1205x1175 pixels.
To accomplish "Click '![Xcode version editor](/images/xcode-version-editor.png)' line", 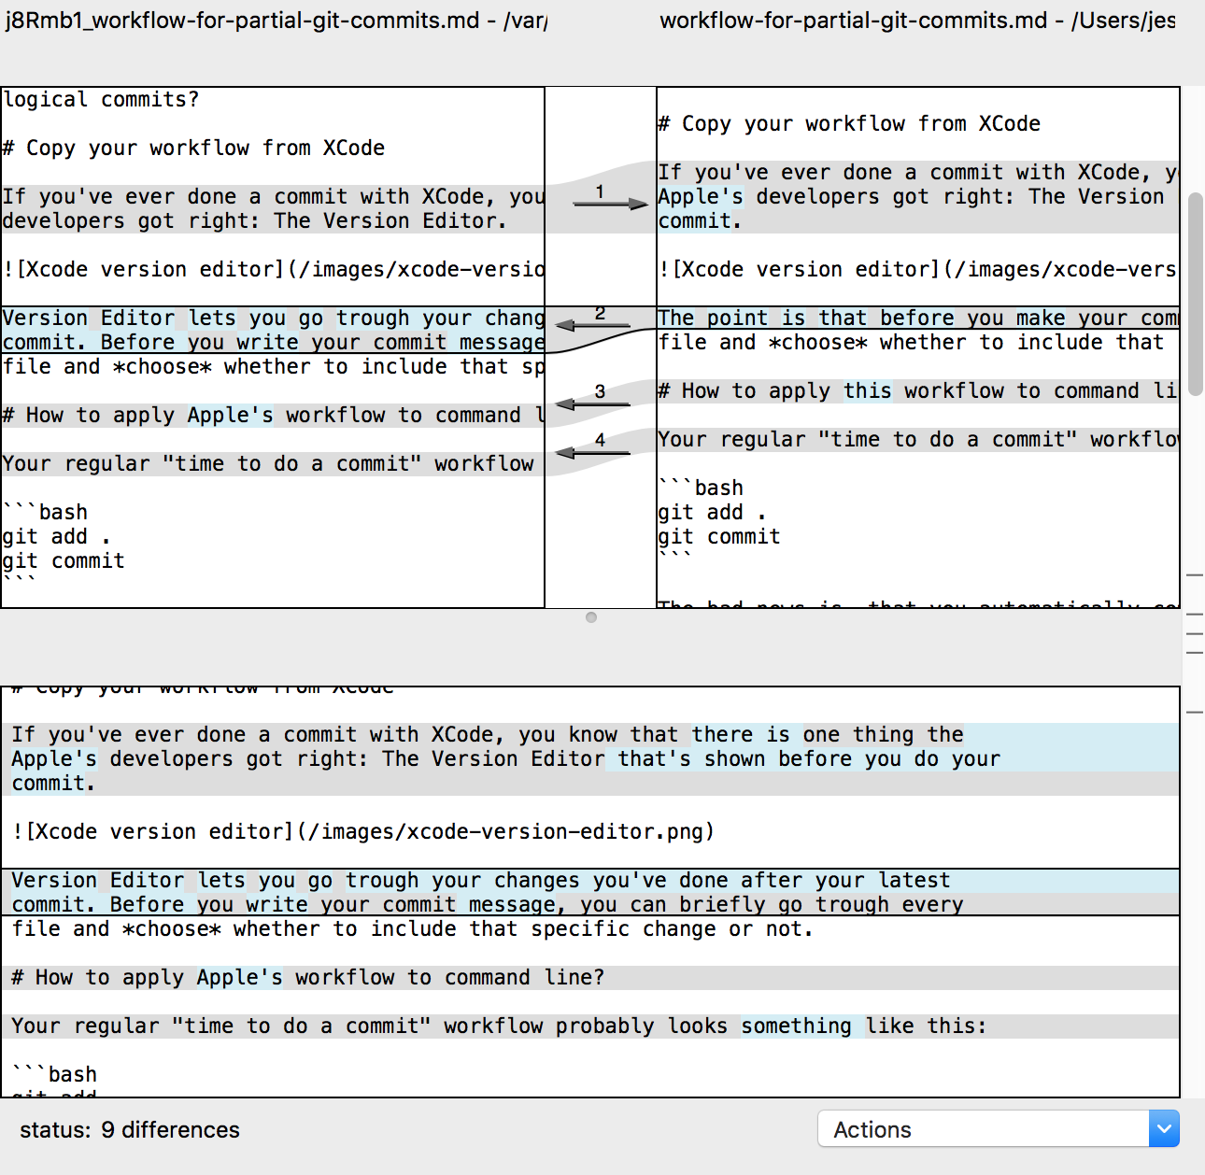I will pos(363,831).
